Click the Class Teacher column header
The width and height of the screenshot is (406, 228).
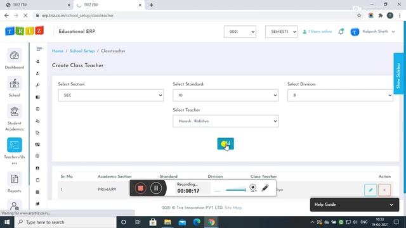pyautogui.click(x=264, y=177)
